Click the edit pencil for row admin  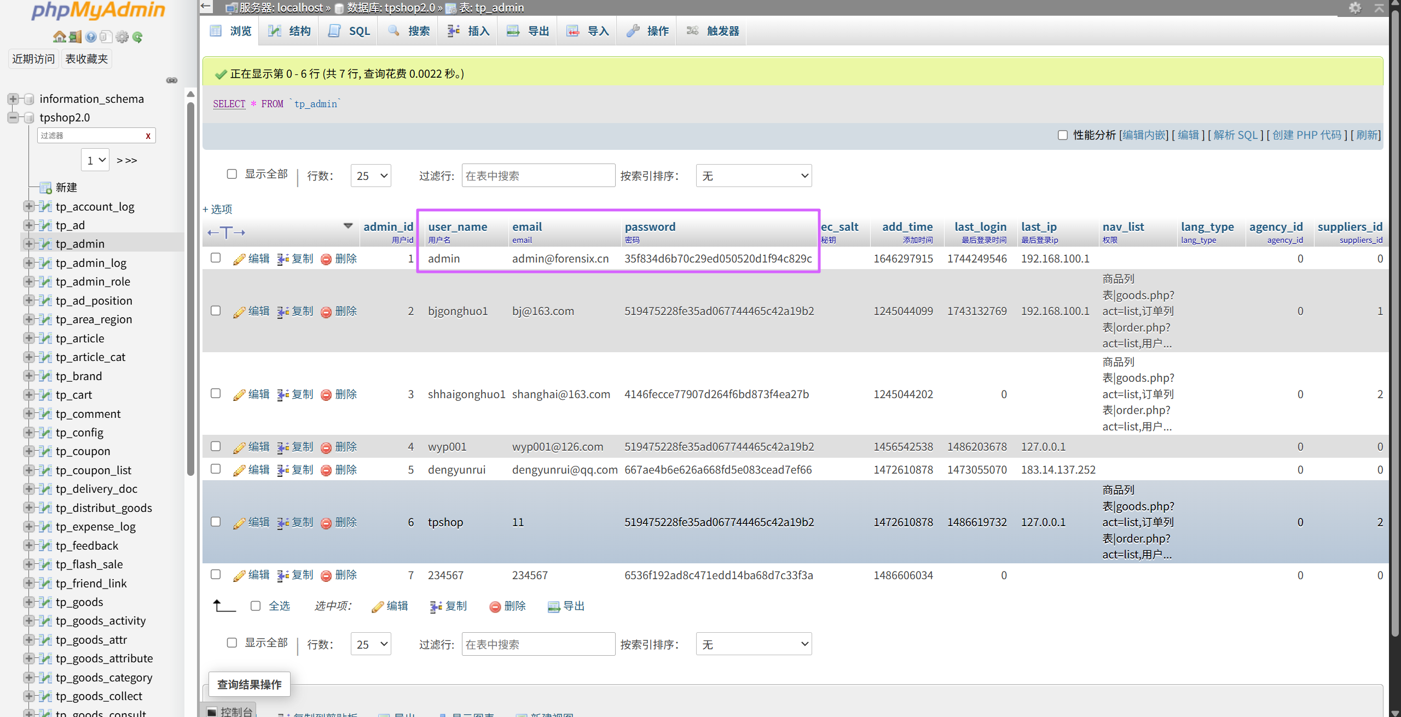coord(239,259)
